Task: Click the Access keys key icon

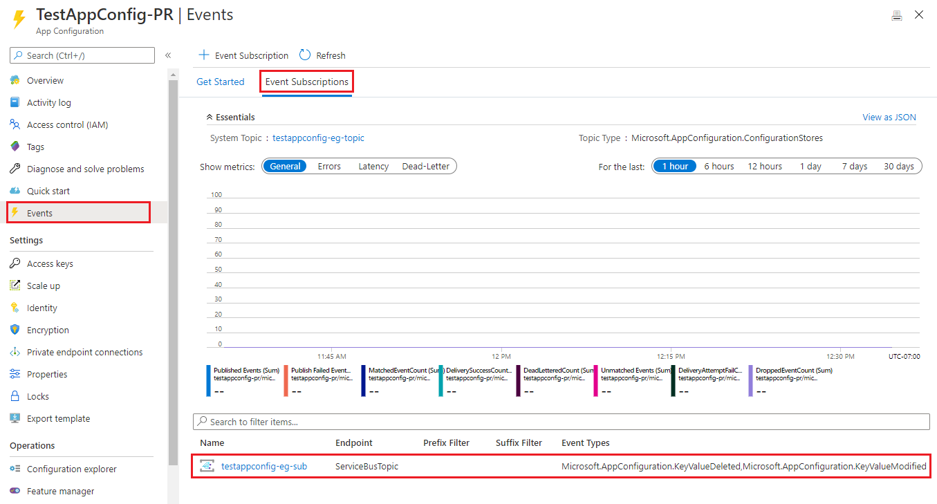Action: (15, 263)
